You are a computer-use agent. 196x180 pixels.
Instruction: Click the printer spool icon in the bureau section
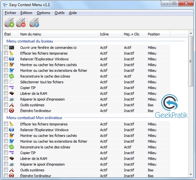pos(11,99)
